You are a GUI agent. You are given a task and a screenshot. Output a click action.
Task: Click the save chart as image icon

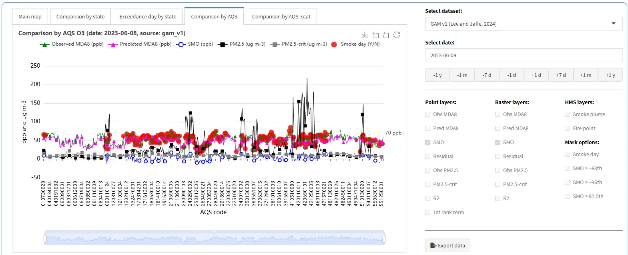tap(364, 35)
